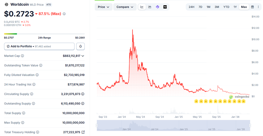Click the first yellow event marker on chart
The height and width of the screenshot is (136, 263).
(x=196, y=101)
